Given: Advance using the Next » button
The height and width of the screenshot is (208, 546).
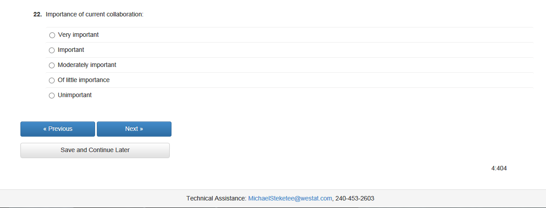Looking at the screenshot, I should coord(134,129).
